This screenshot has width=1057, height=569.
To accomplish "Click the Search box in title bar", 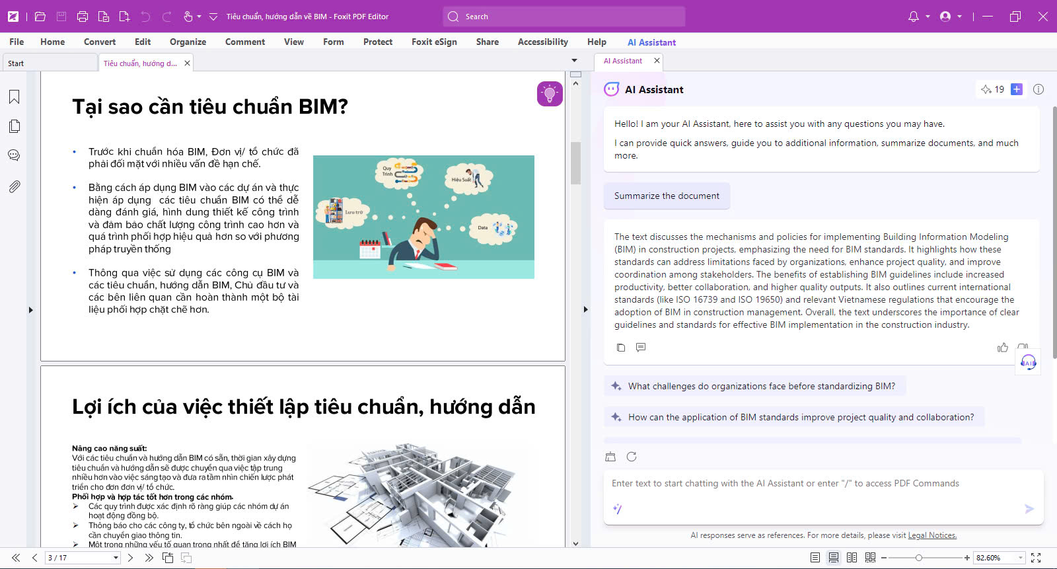I will [x=564, y=17].
